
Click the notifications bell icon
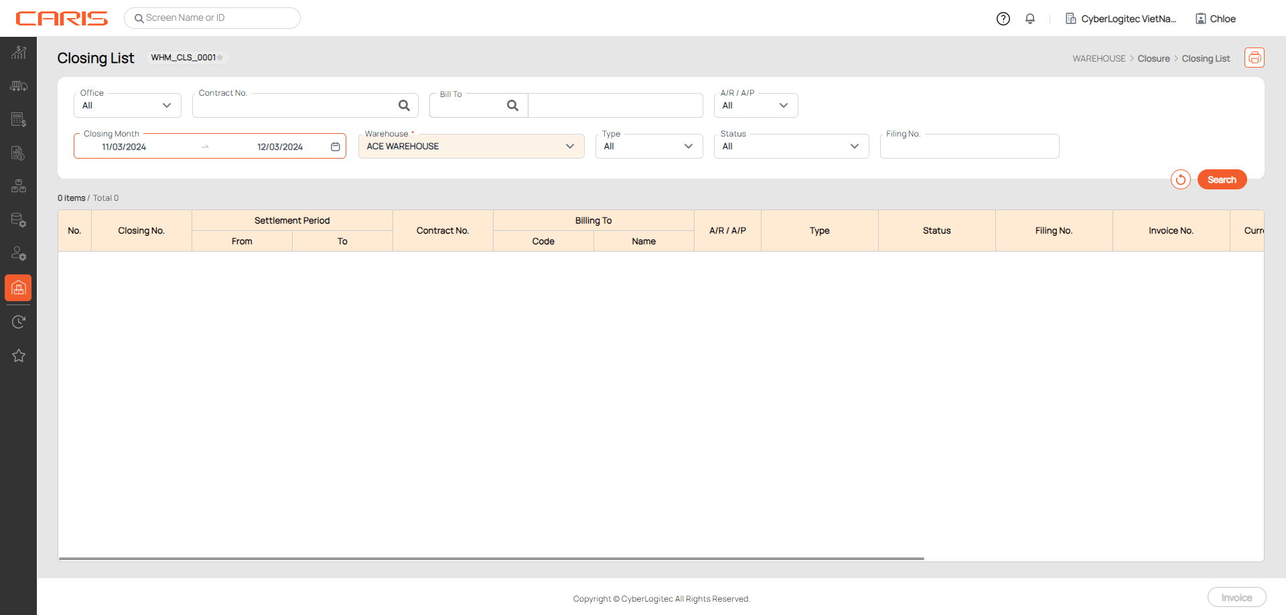tap(1029, 19)
